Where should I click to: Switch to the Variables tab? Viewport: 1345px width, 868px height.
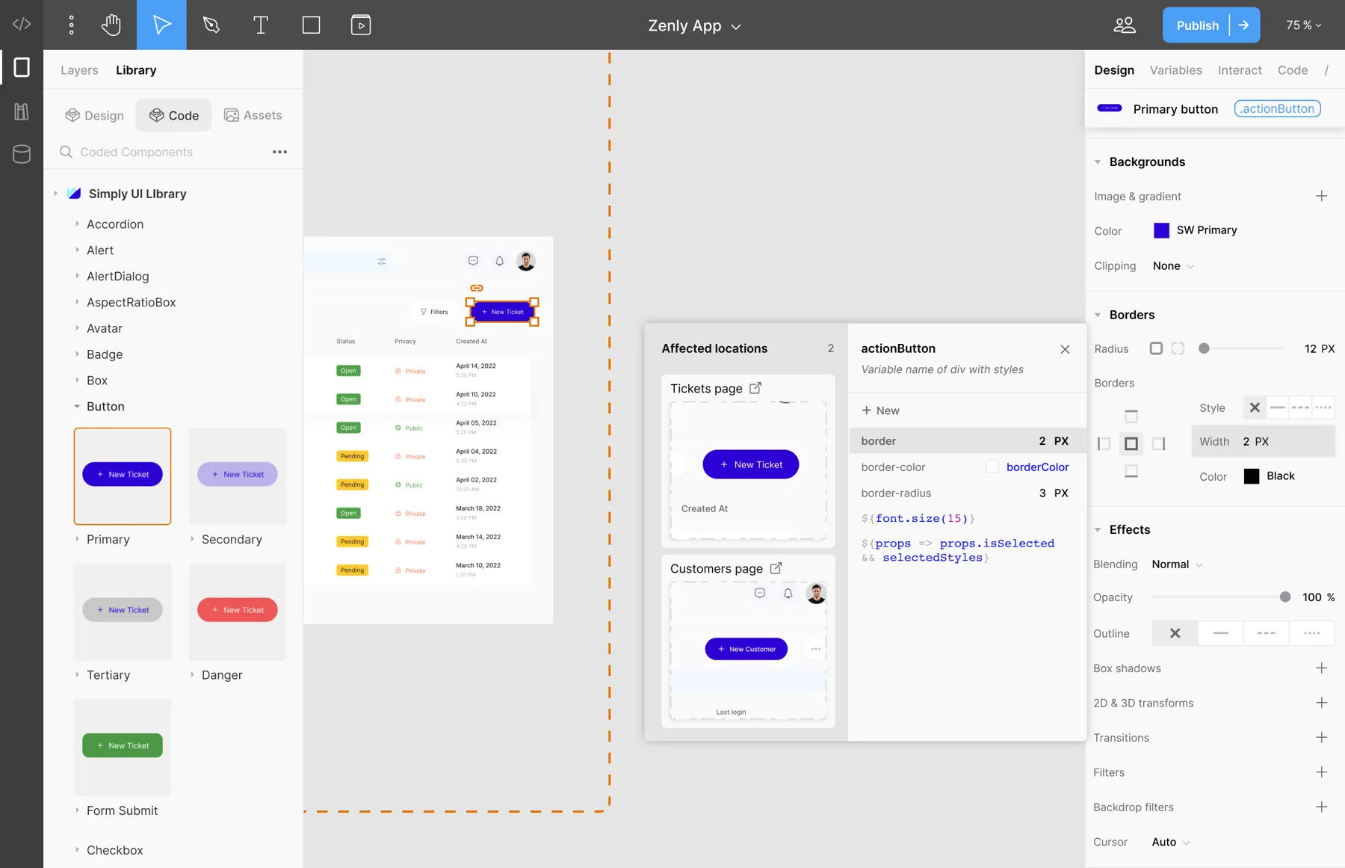coord(1175,70)
